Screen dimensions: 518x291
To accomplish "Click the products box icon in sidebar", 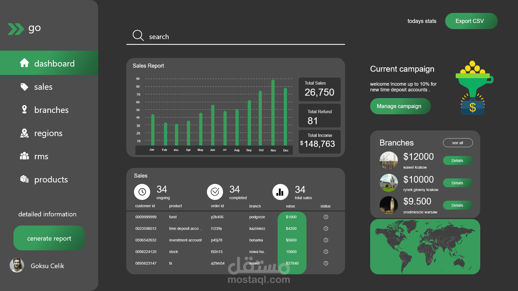I will pos(24,179).
